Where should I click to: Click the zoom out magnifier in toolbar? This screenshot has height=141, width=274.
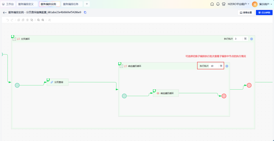(39, 20)
